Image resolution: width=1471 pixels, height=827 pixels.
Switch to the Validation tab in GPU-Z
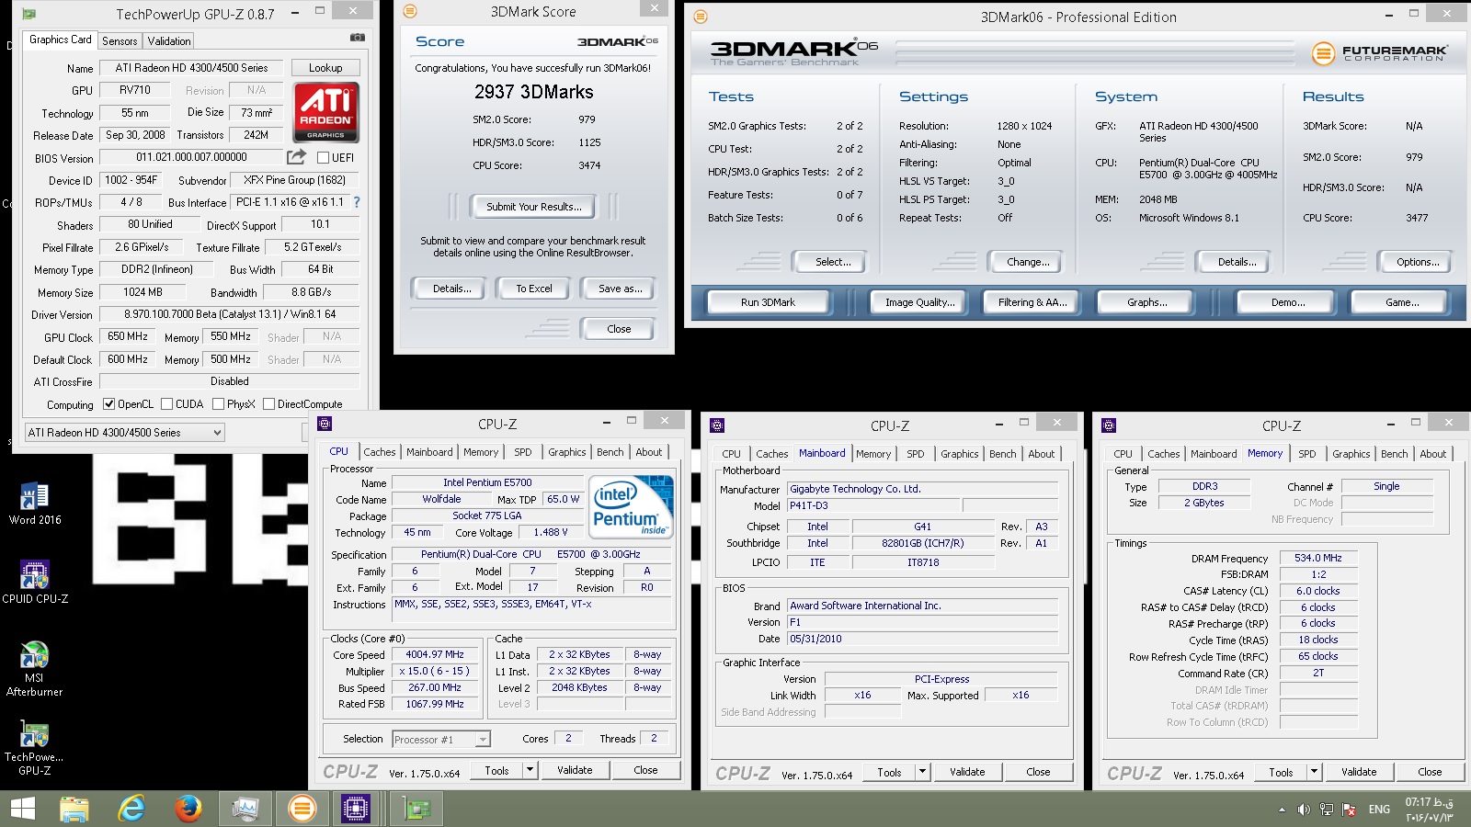coord(169,41)
